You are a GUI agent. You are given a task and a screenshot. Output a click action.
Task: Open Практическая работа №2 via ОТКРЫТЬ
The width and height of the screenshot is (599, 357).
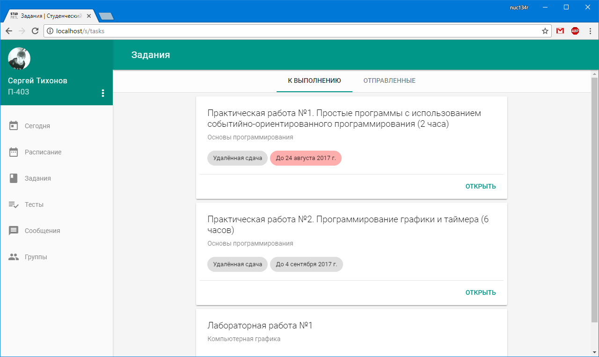(480, 292)
